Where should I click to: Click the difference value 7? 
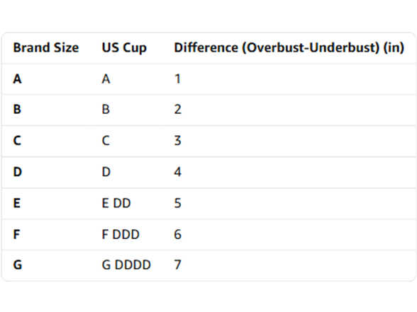177,265
